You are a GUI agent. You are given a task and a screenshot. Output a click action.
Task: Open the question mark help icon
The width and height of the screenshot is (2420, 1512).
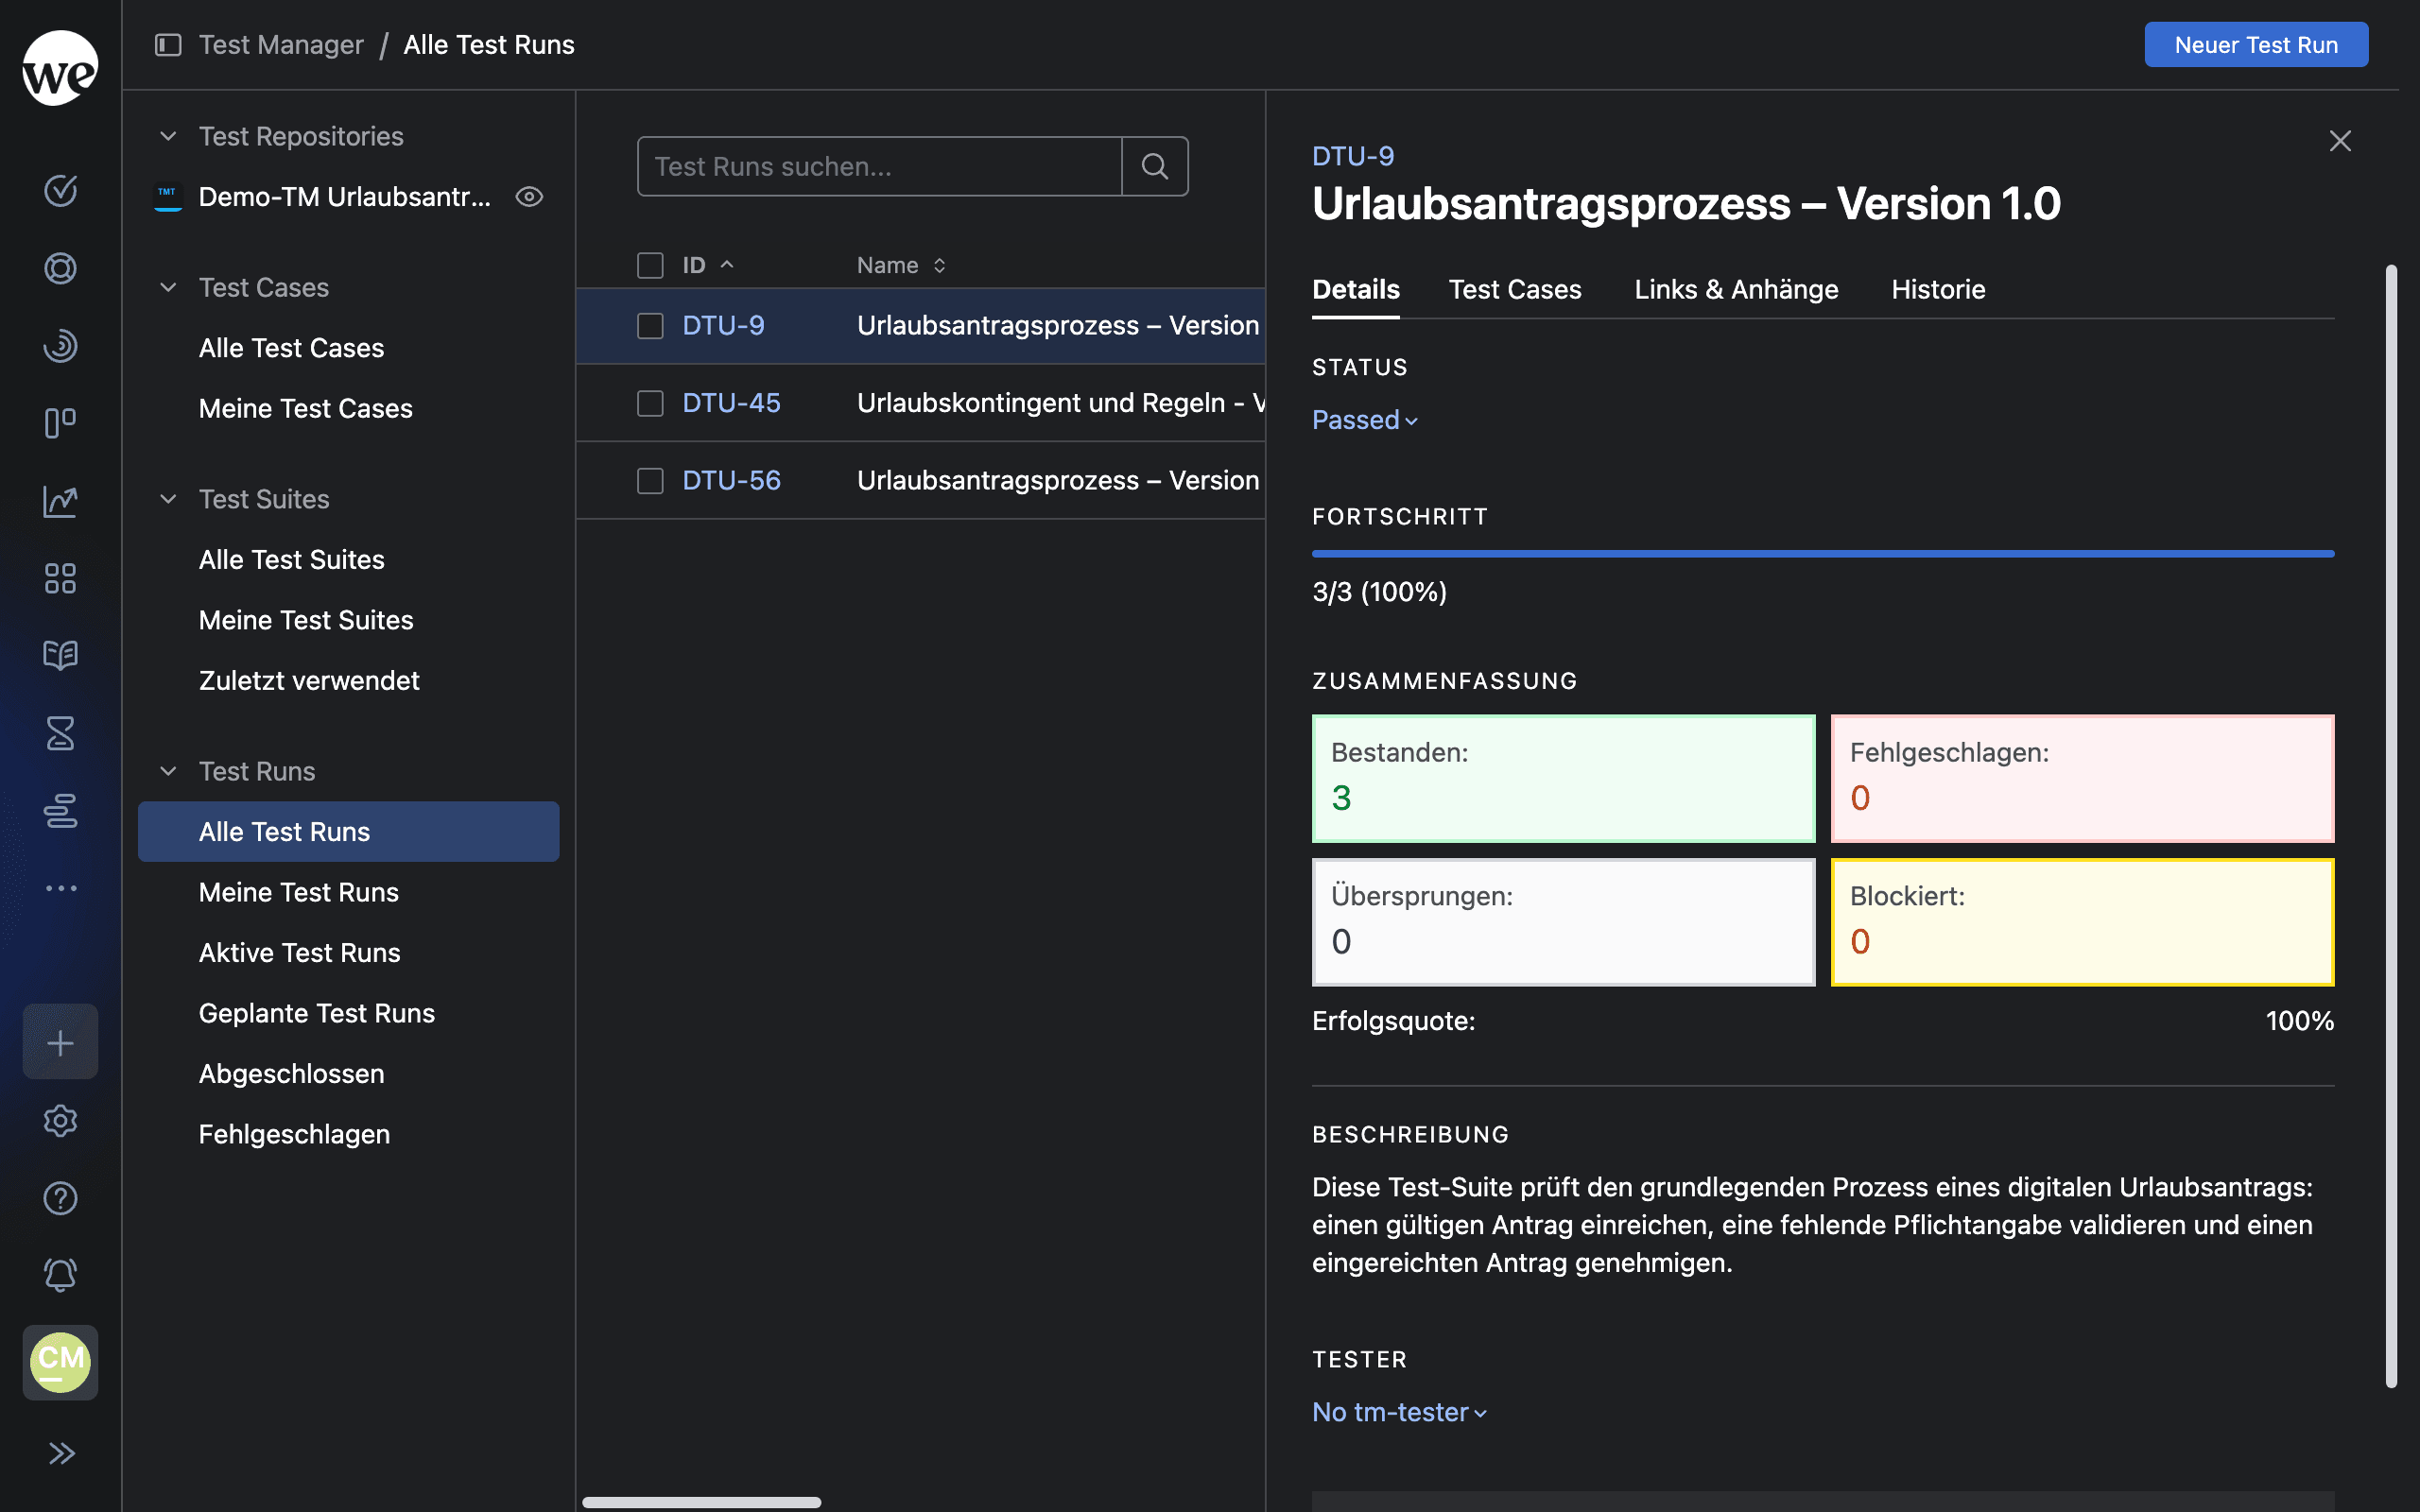click(x=60, y=1198)
